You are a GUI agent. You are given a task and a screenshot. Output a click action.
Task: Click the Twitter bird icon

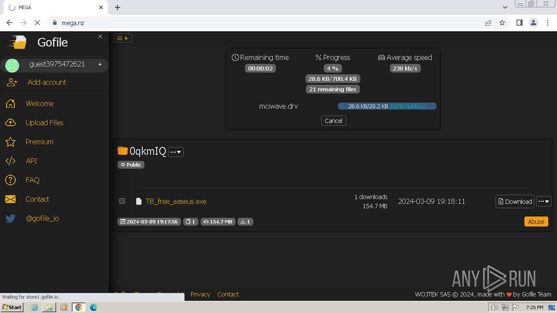[x=10, y=218]
